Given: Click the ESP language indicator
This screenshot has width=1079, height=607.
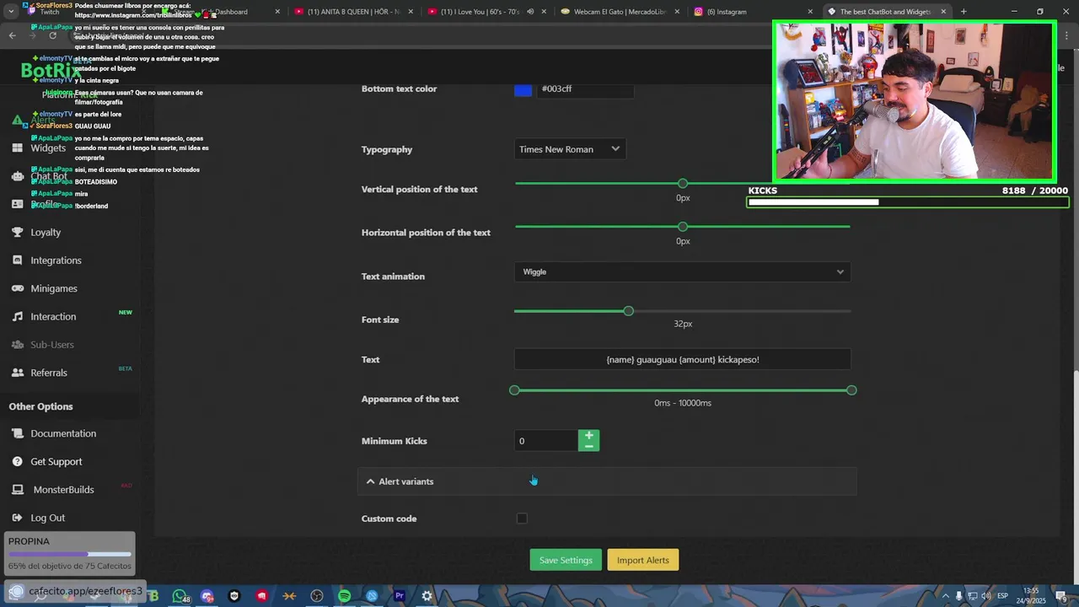Looking at the screenshot, I should pos(1002,596).
